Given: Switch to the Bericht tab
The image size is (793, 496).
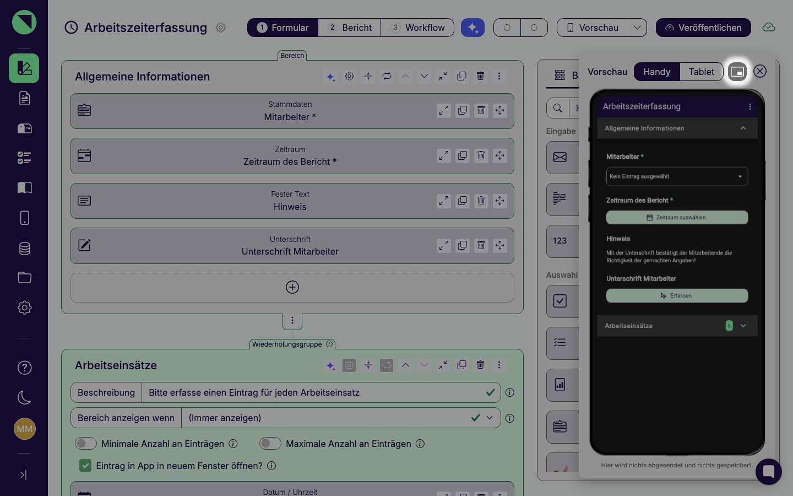Looking at the screenshot, I should pos(350,28).
